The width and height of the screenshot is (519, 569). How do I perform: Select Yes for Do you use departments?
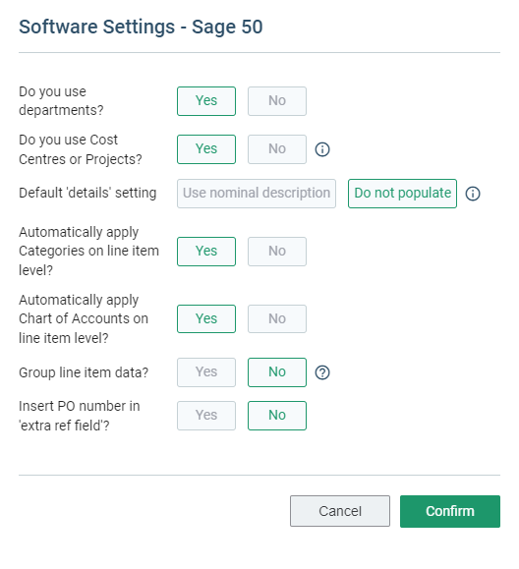point(206,101)
